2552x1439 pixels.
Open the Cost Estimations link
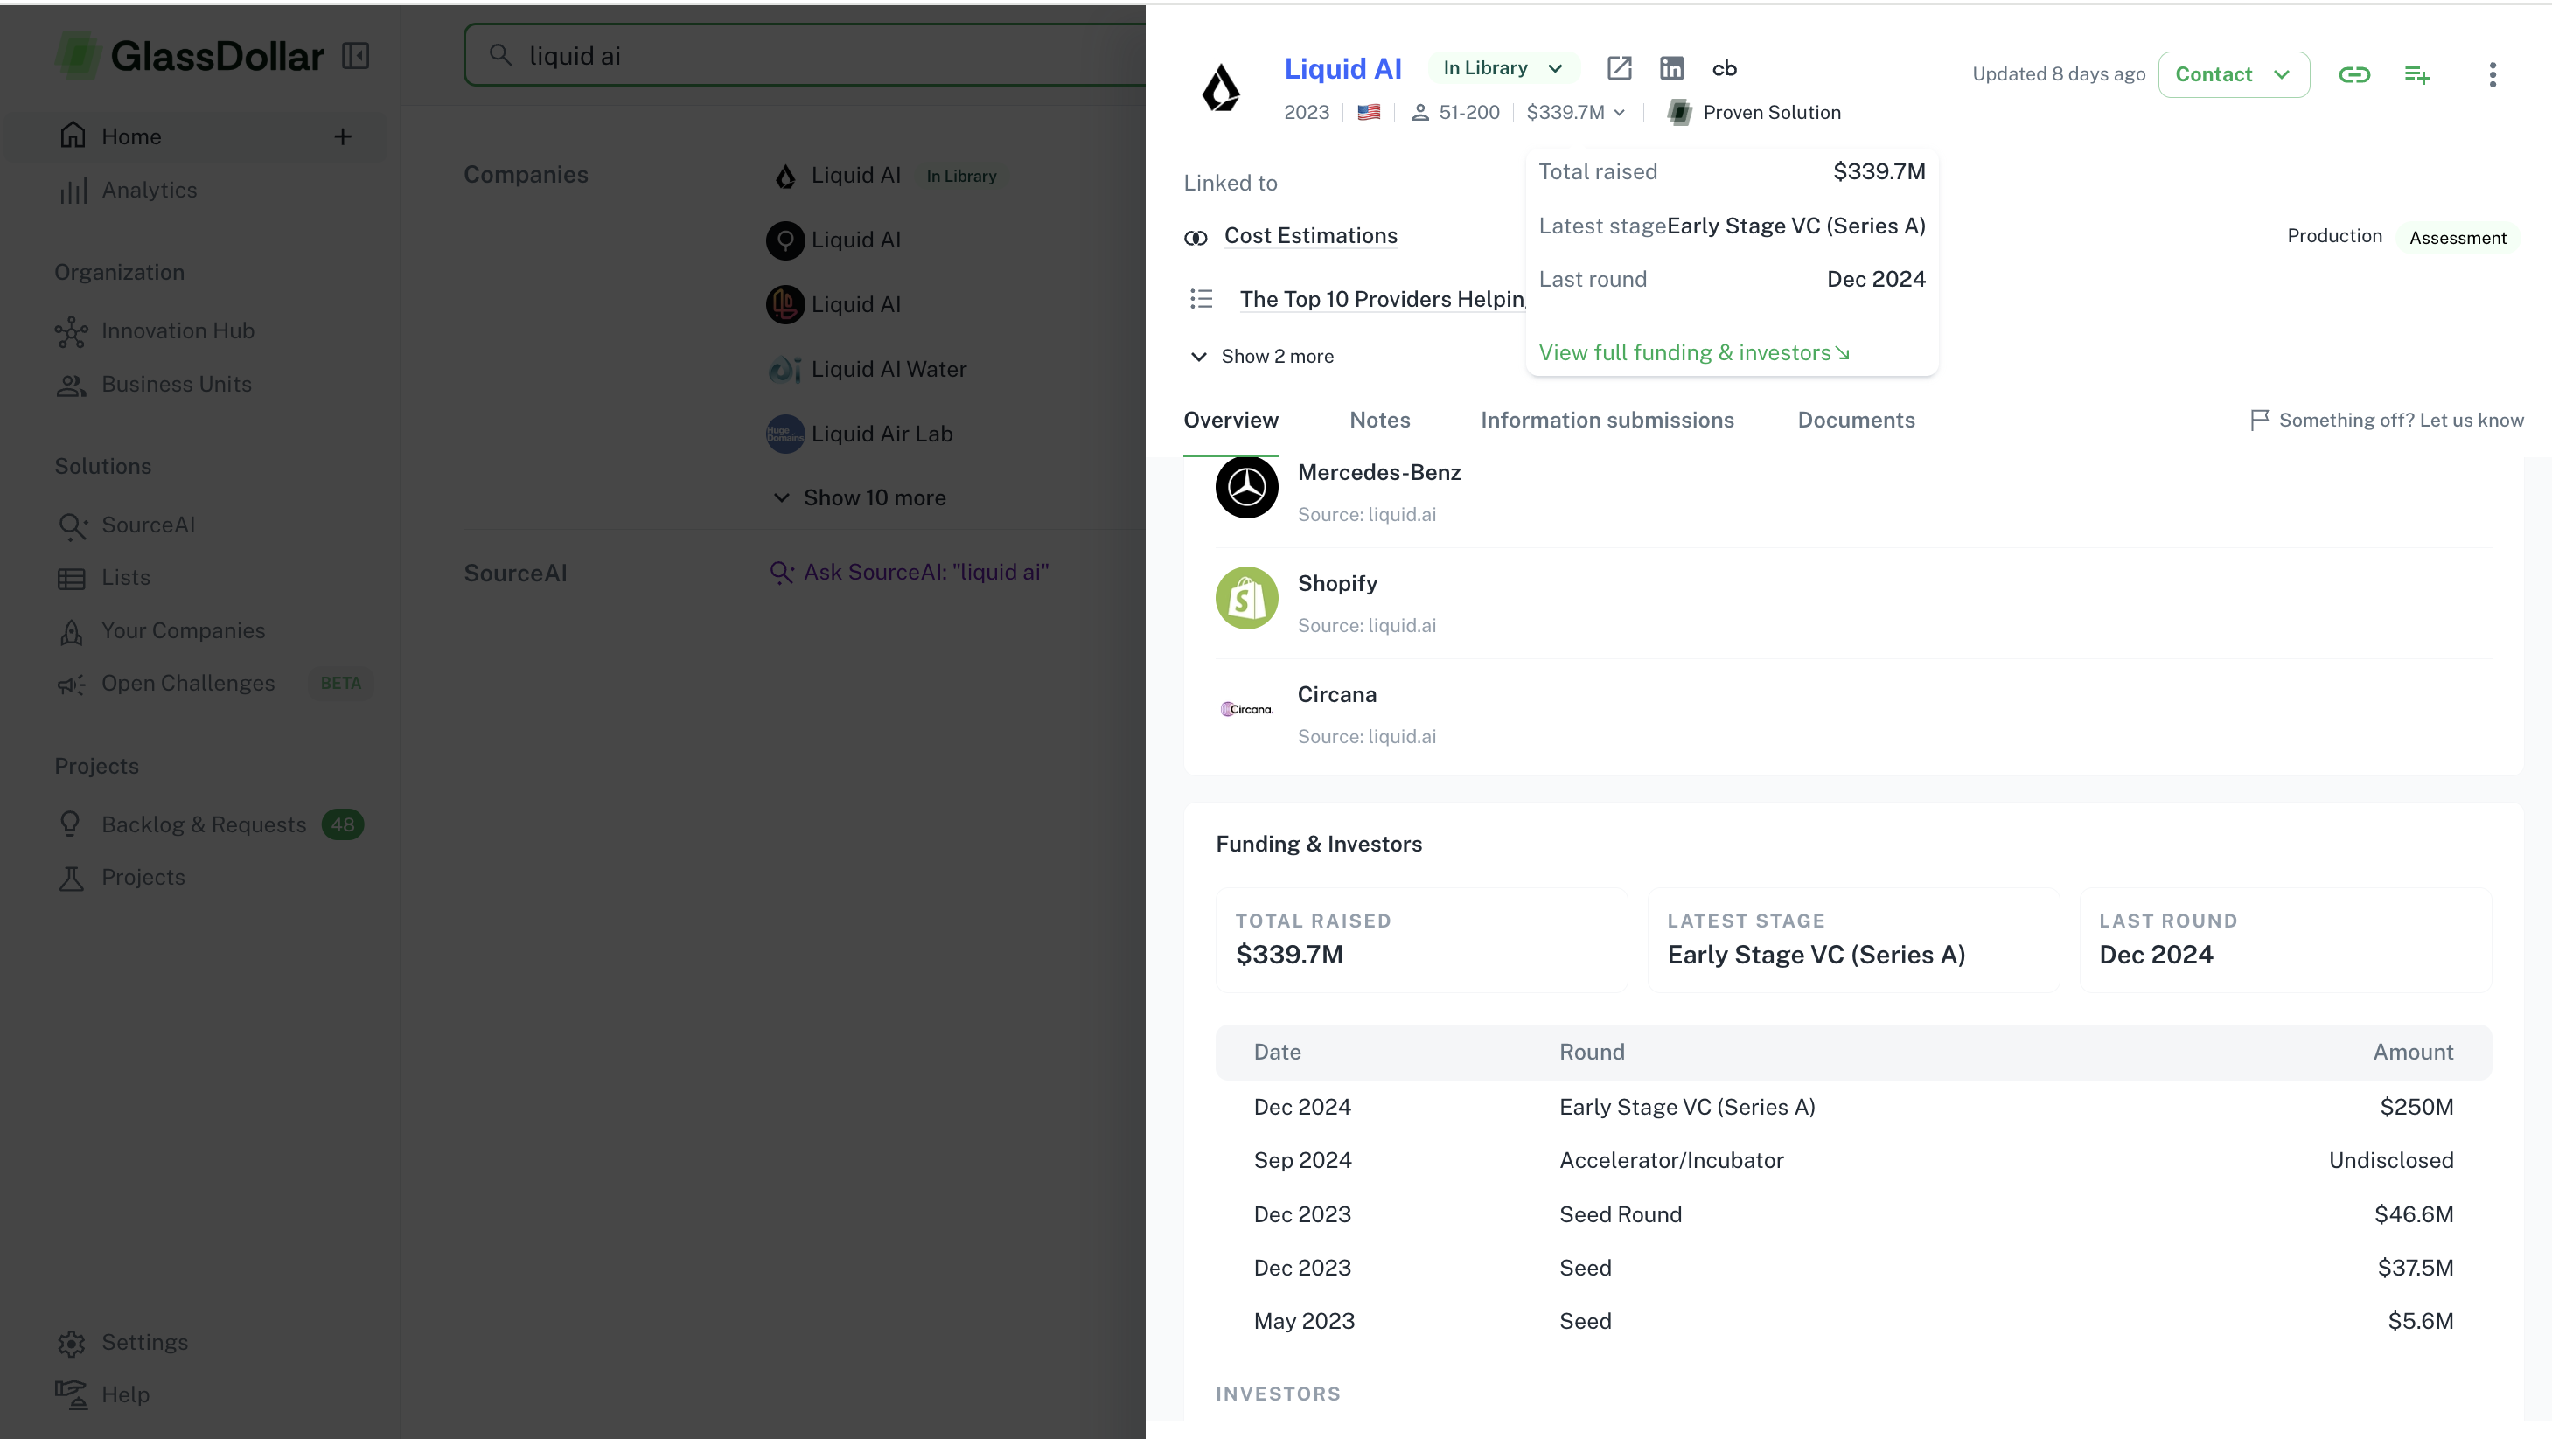(x=1310, y=236)
